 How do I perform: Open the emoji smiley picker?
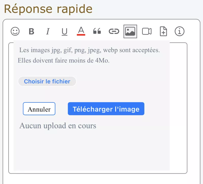point(15,31)
